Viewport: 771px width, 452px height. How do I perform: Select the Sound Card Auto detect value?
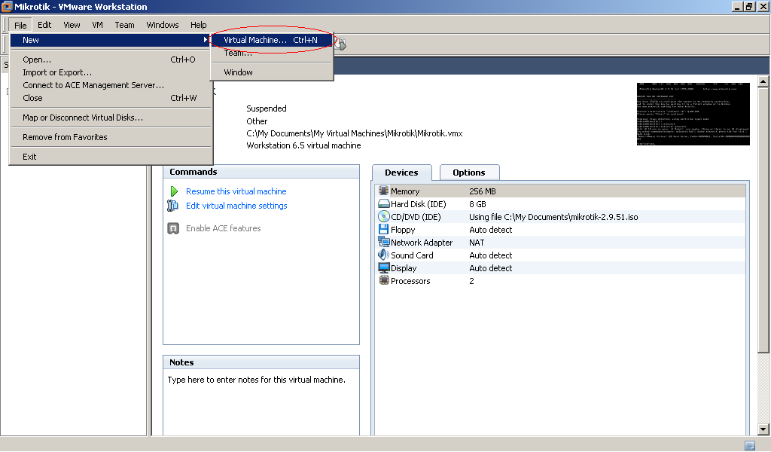(x=491, y=255)
